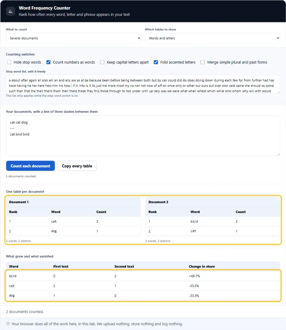
Task: Select the stop word switch hint text
Action: [42, 96]
